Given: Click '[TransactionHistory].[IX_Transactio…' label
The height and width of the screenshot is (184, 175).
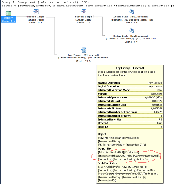Looking at the screenshot, I should tap(131, 38).
